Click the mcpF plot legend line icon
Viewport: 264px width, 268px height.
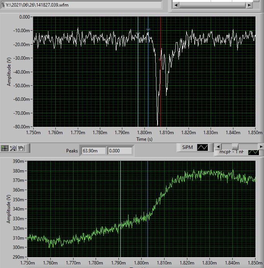tap(254, 153)
